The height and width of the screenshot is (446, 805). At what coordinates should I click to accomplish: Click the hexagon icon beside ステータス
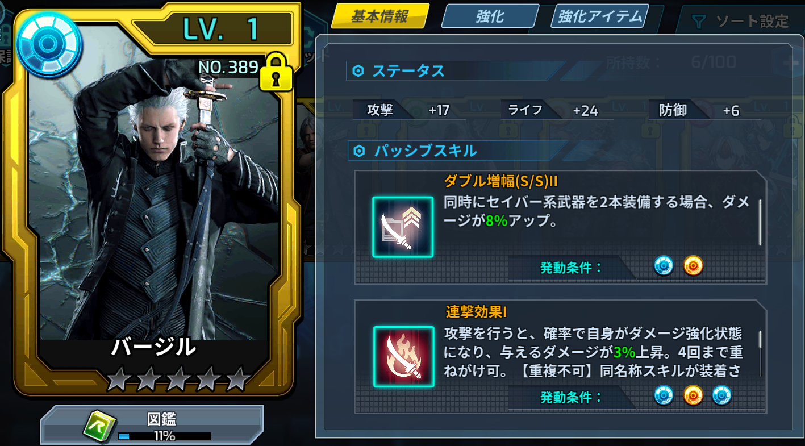pyautogui.click(x=358, y=71)
